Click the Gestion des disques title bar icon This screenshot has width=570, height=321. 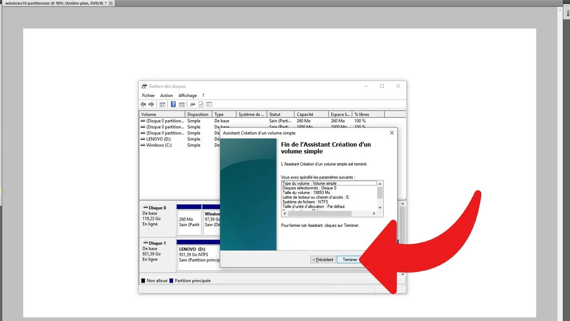pos(143,86)
